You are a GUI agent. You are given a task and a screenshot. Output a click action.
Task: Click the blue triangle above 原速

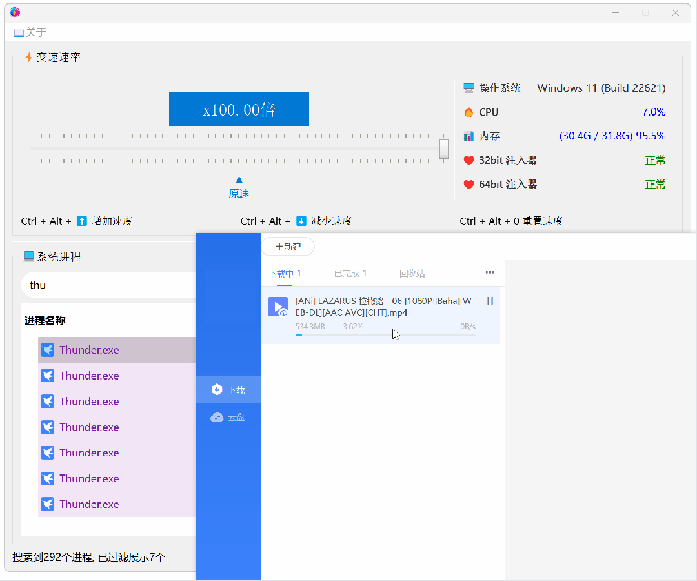pos(239,180)
